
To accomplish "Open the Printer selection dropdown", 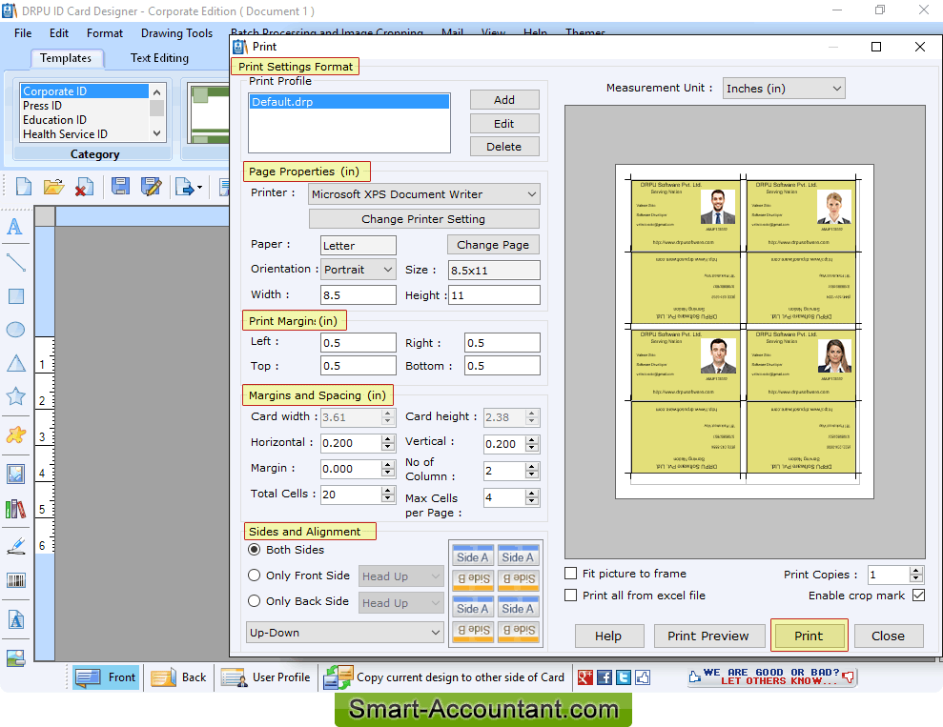I will click(424, 194).
